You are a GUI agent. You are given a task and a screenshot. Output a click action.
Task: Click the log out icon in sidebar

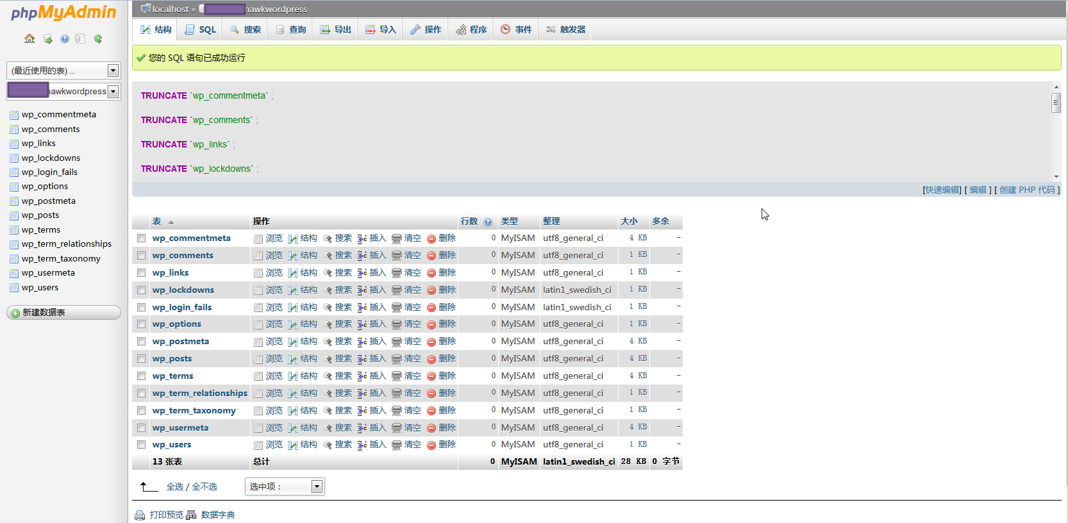point(48,39)
